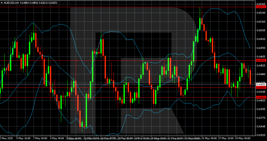Select the red 0.64064 price level label
This screenshot has width=267, height=141.
[261, 98]
